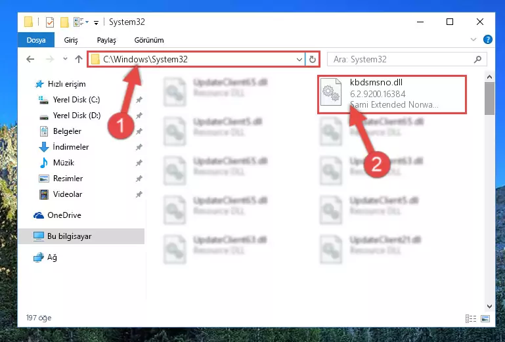Click the New folder icon in the title bar
Screen dimensions: 505x342
64,22
